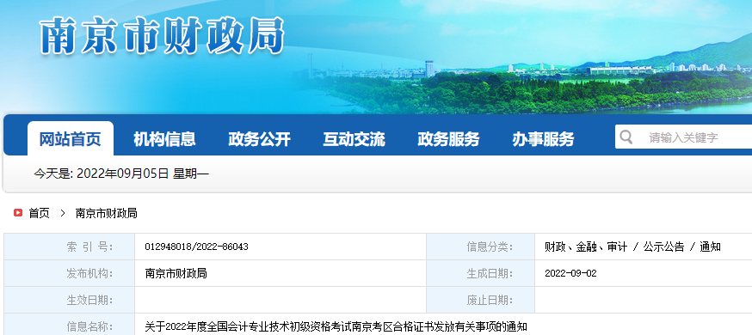The width and height of the screenshot is (752, 335).
Task: Open the 政务服务 menu item
Action: coord(448,139)
